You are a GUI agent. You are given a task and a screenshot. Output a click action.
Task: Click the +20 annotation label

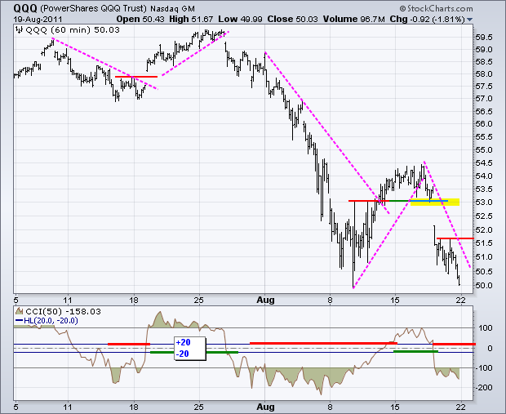[x=184, y=342]
